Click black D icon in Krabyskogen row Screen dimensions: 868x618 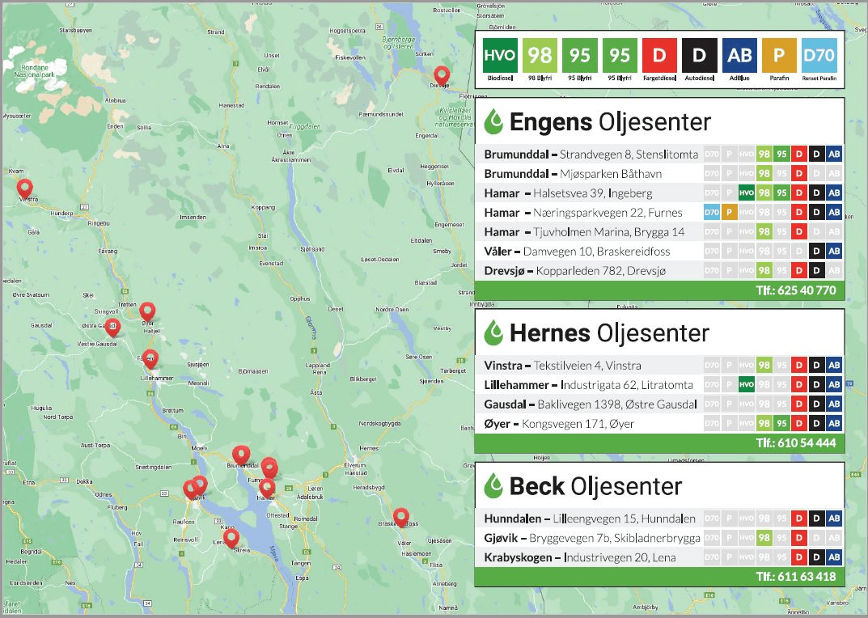[816, 557]
